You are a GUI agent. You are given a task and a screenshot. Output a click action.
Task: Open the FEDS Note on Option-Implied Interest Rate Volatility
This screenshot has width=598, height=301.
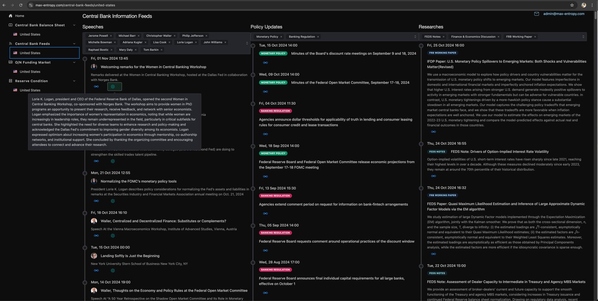(500, 152)
